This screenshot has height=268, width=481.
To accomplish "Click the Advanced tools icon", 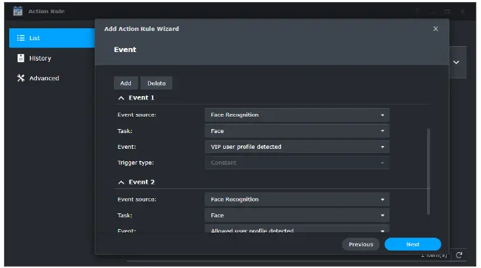I will pyautogui.click(x=20, y=78).
